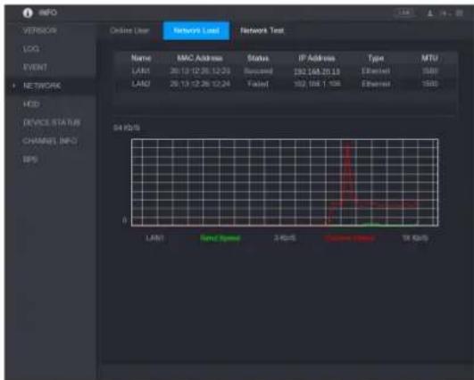Click the LAN2 Ethernet type cell

(376, 84)
